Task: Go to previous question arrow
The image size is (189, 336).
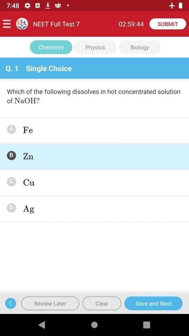Action: click(x=11, y=303)
